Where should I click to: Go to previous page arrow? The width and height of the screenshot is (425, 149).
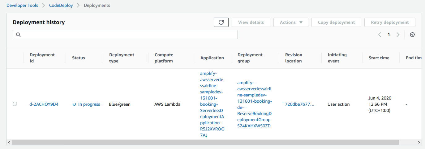tap(380, 35)
